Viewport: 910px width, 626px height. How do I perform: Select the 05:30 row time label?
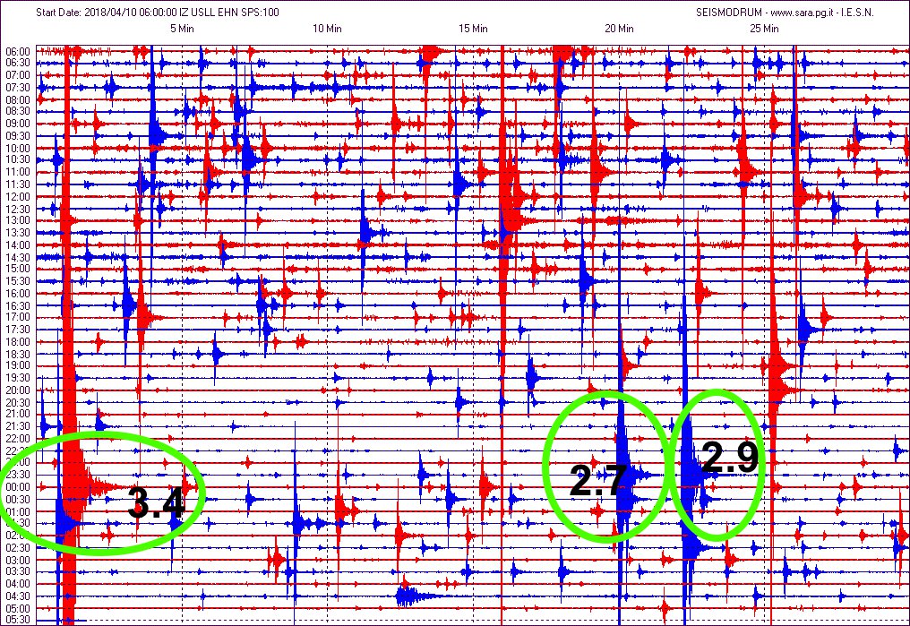point(19,620)
